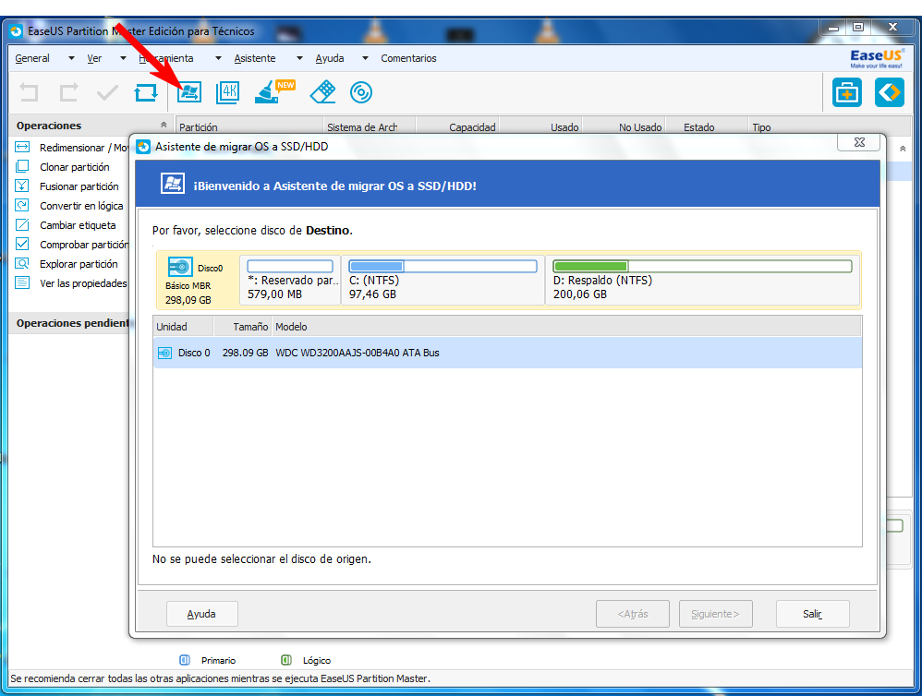Click the Atrás button
This screenshot has height=696, width=922.
(x=633, y=614)
